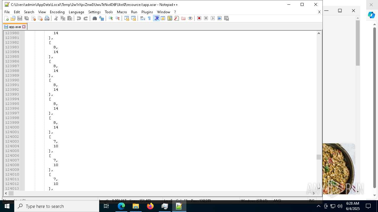Play back the recorded macro
The image size is (378, 212).
213,18
